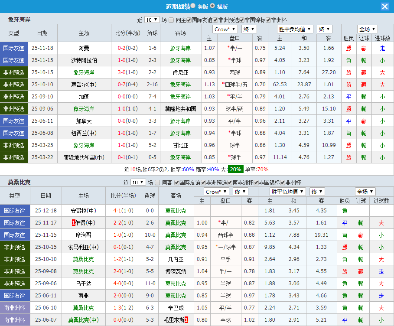This screenshot has width=394, height=326.
Task: Click the red 胜 badge in the 阿曼 row
Action: tap(349, 49)
